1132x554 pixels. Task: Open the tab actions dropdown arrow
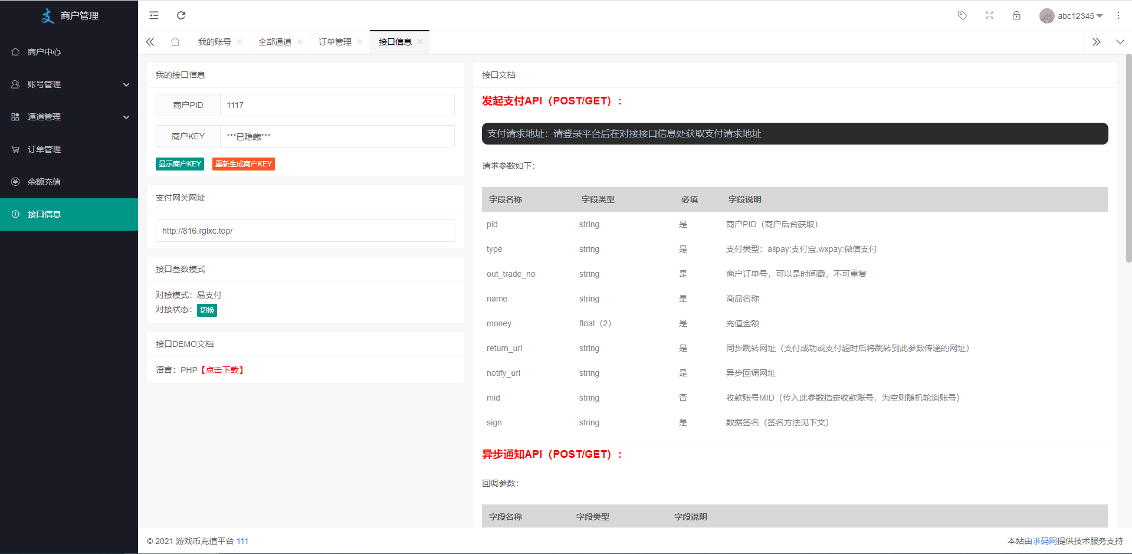coord(1120,42)
